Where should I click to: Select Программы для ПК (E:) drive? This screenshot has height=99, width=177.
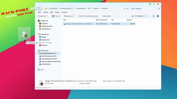[49, 59]
